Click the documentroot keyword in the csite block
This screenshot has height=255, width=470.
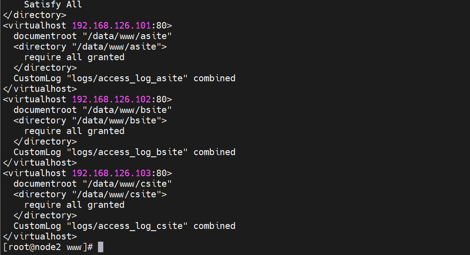(x=45, y=184)
